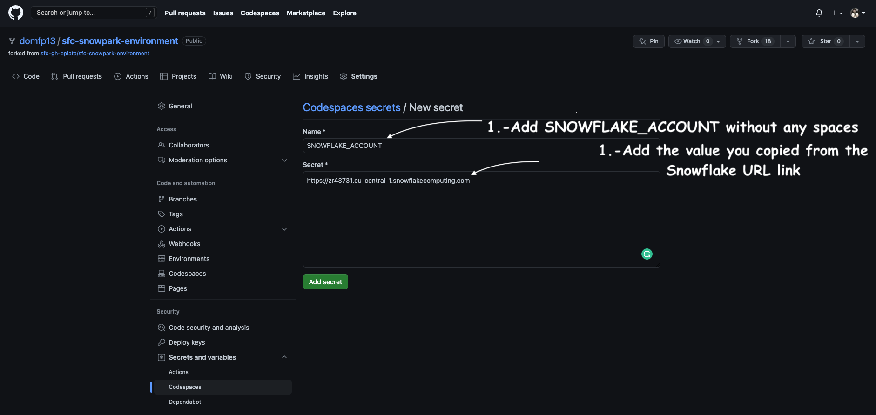Star the repository
This screenshot has height=415, width=876.
pos(825,41)
